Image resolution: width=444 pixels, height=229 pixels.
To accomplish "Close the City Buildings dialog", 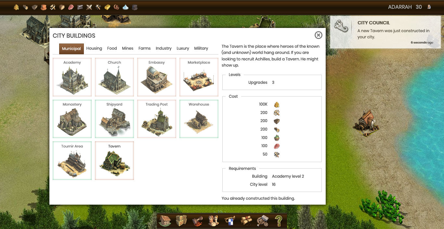I will pyautogui.click(x=319, y=35).
